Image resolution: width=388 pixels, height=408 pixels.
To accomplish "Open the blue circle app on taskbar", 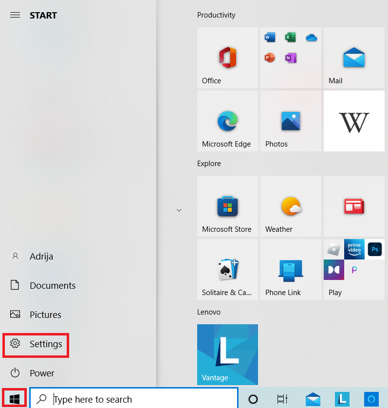I will [371, 399].
